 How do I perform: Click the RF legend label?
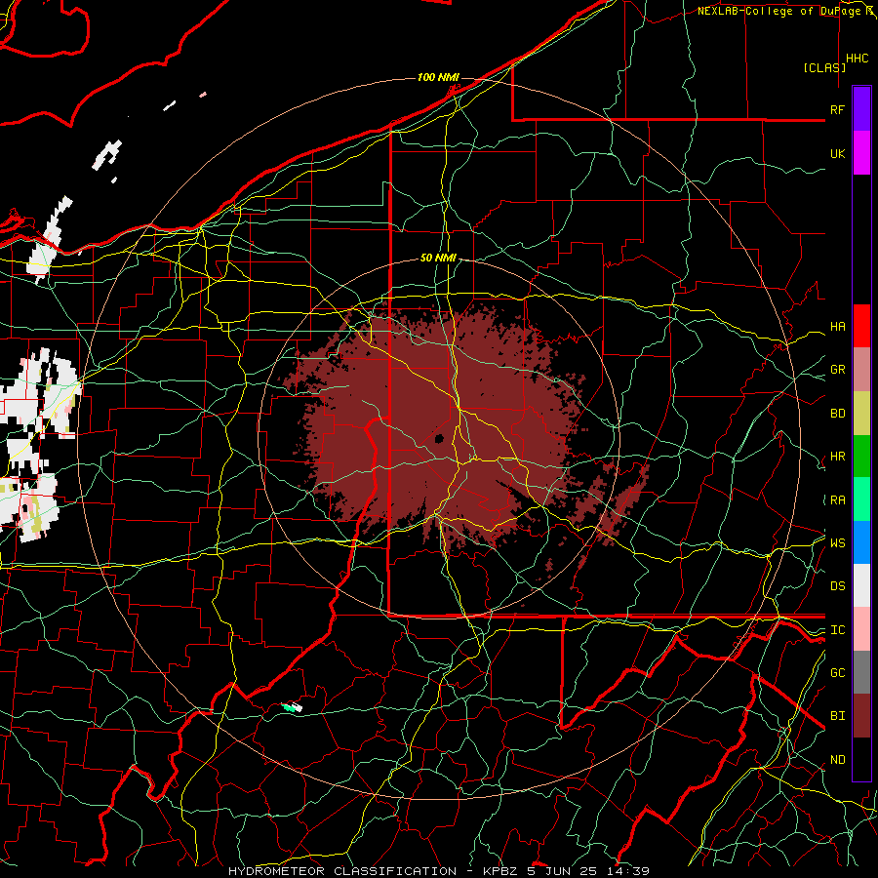coord(837,109)
